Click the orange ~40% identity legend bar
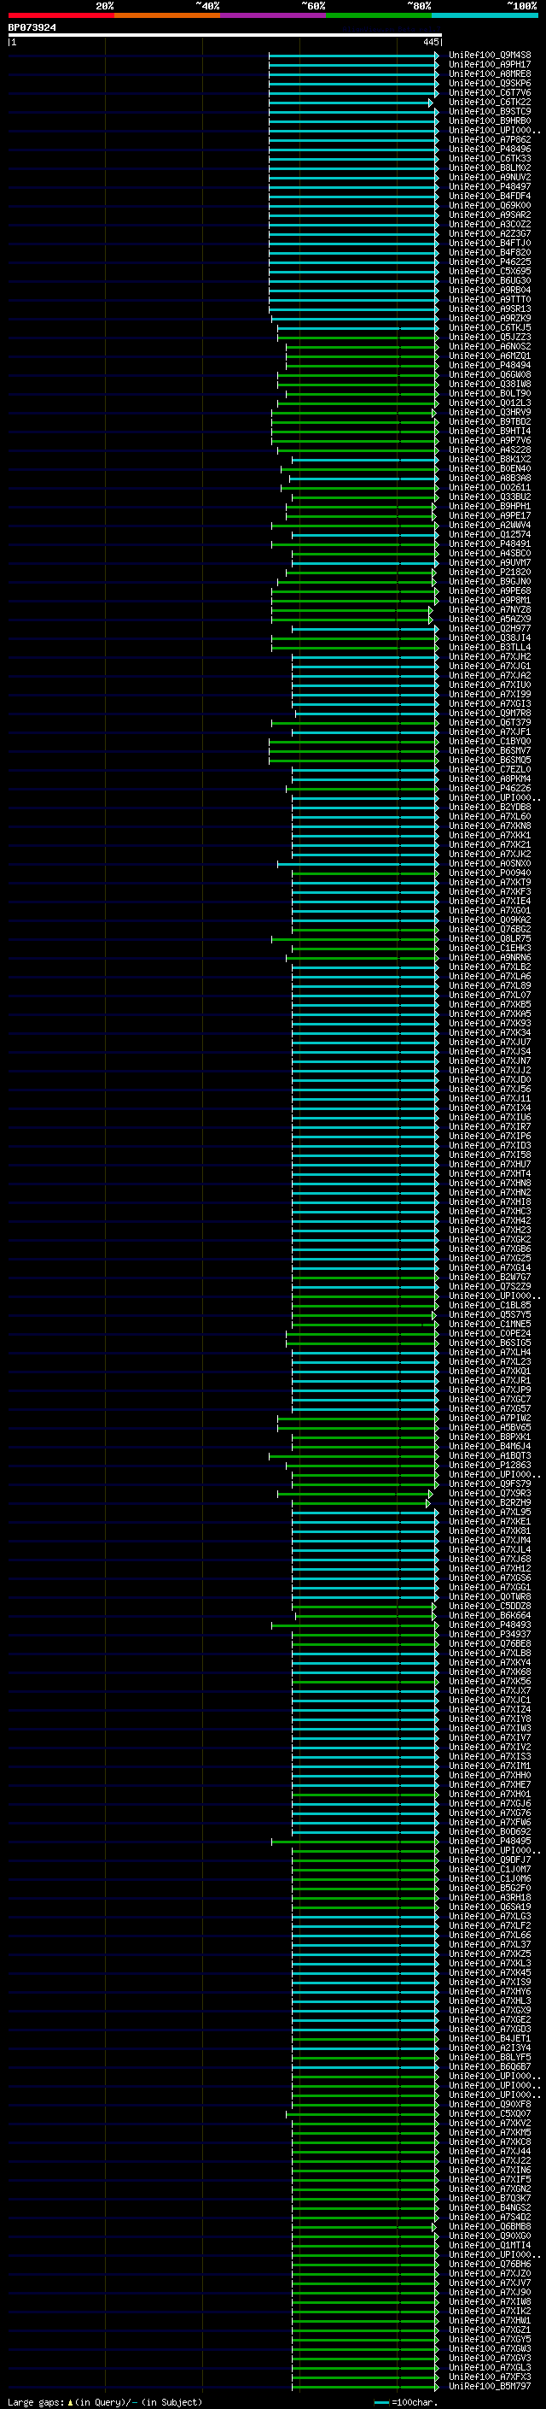 click(167, 15)
